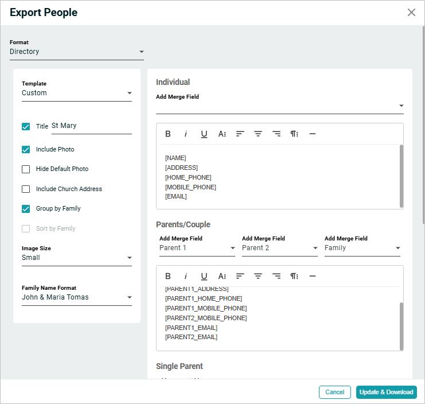Viewport: 425px width, 404px height.
Task: Click the Individual editor scrollbar
Action: (401, 176)
